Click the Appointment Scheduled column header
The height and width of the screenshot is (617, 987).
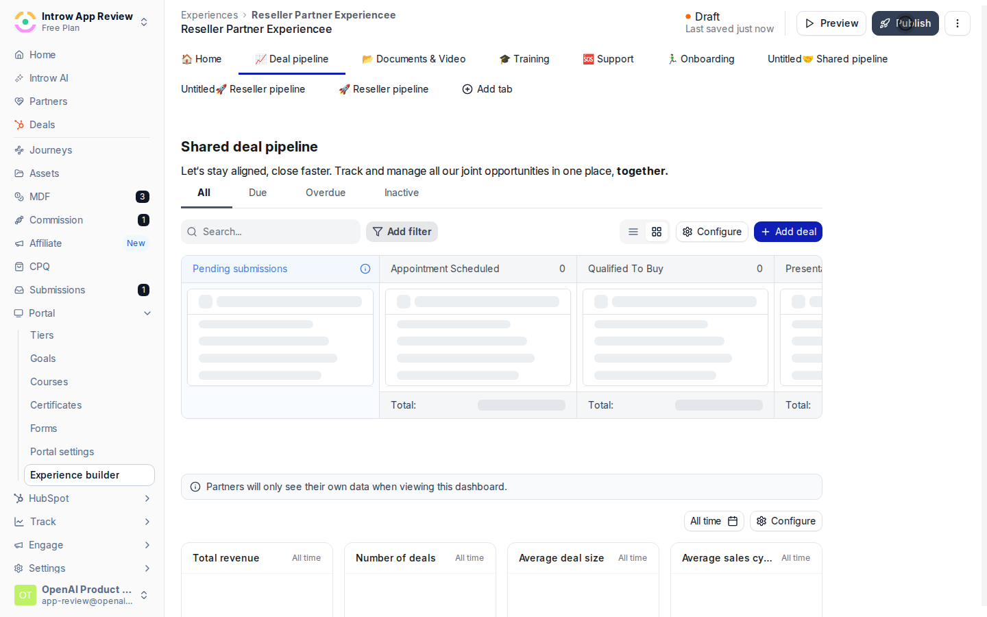[478, 269]
